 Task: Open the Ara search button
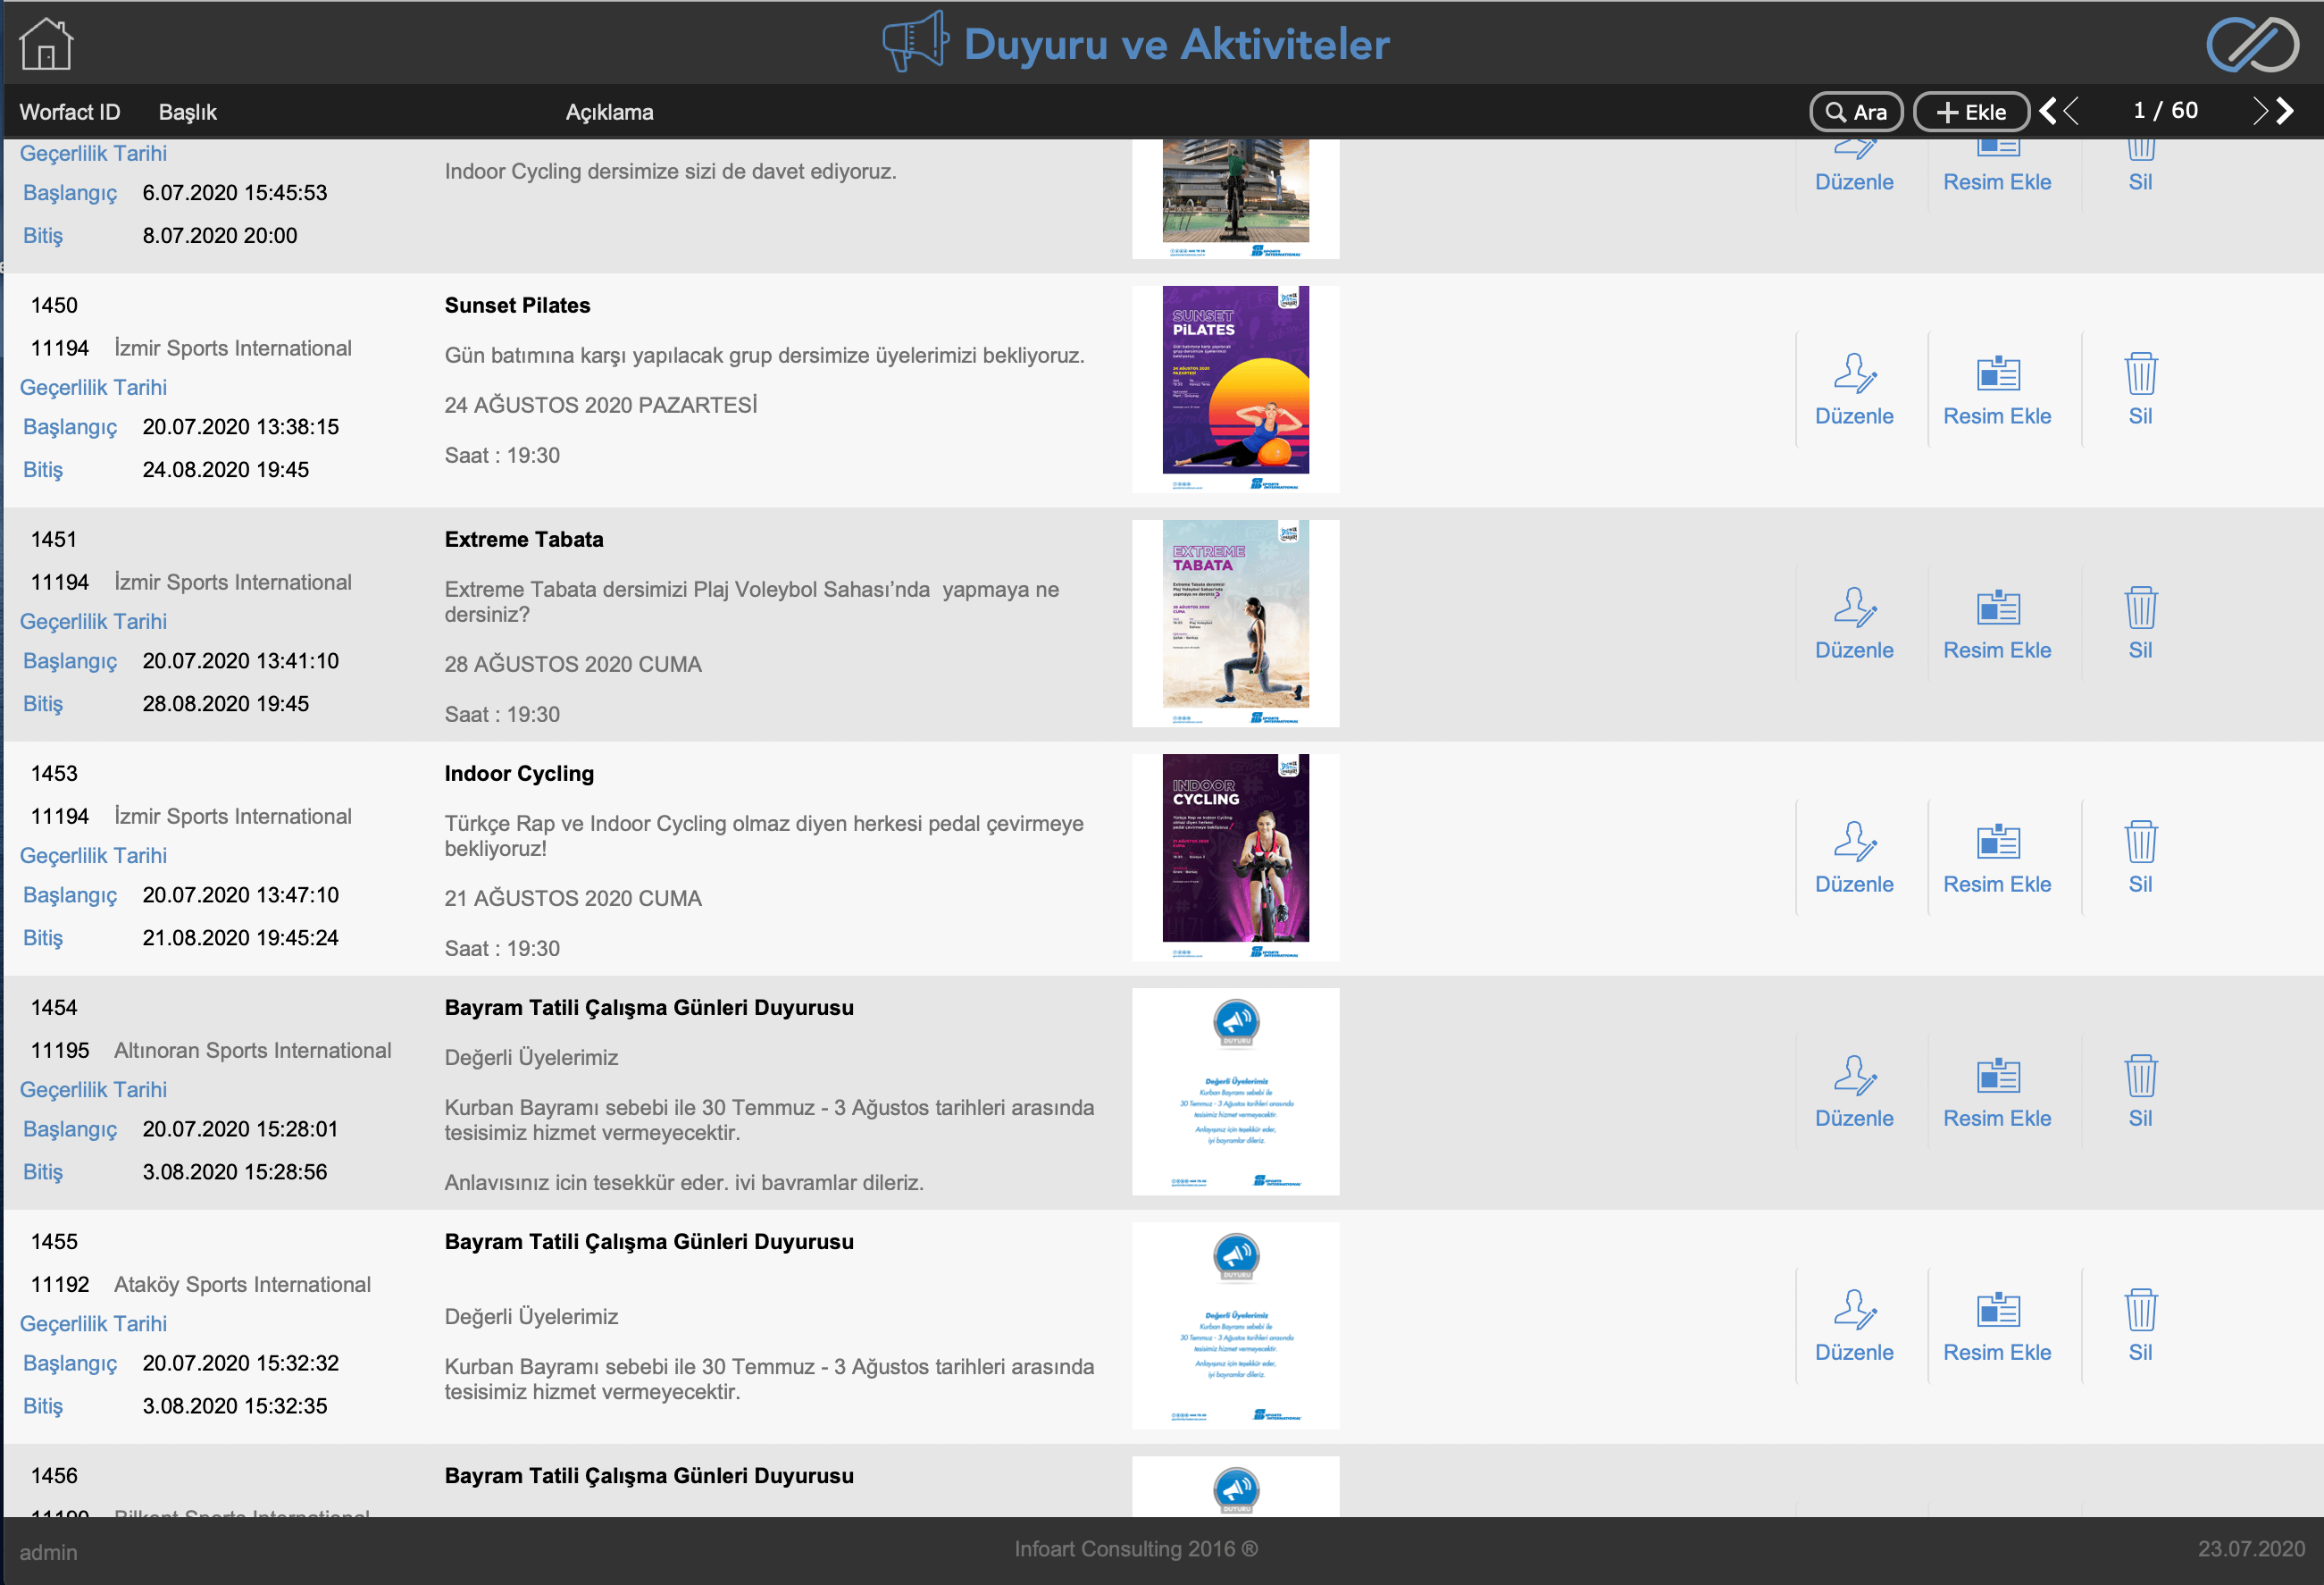[x=1856, y=111]
